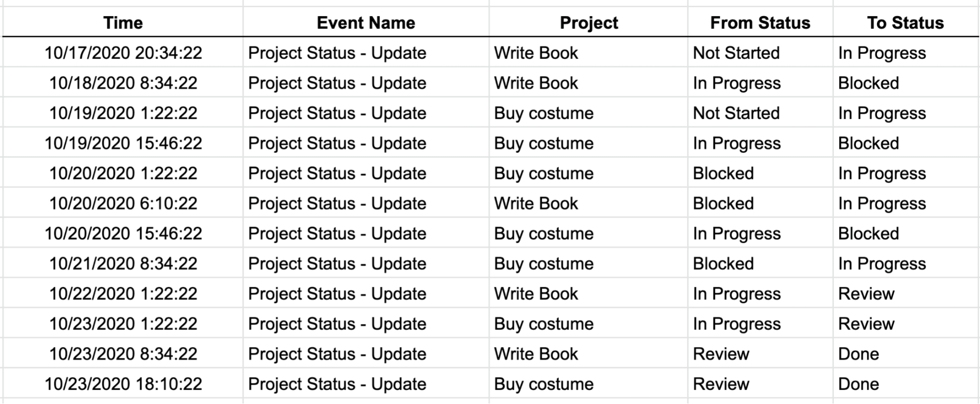This screenshot has width=980, height=404.
Task: Select Buy costume in the 10/19/2020 1:22:22 row
Action: (x=544, y=113)
